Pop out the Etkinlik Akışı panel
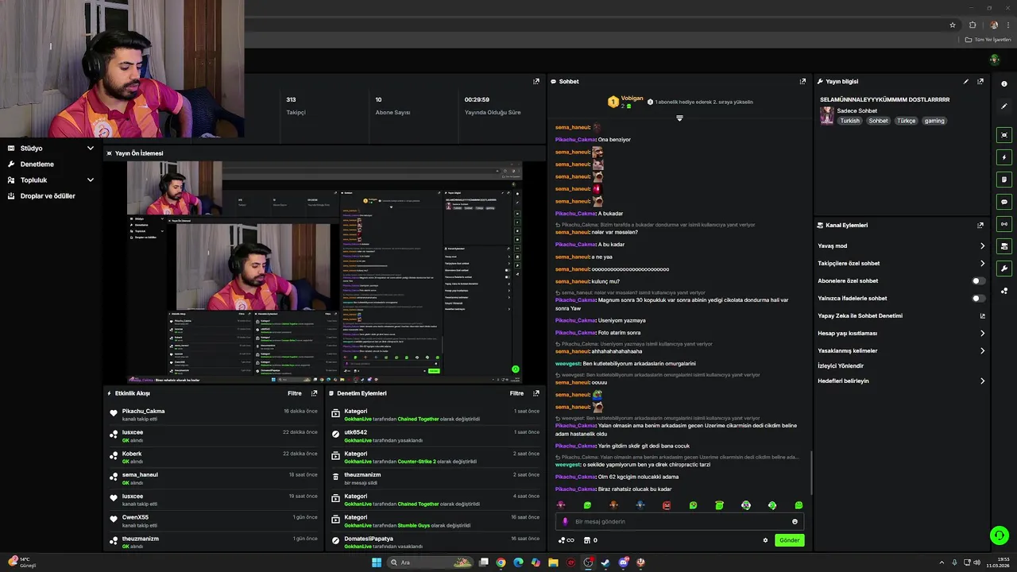 tap(314, 393)
